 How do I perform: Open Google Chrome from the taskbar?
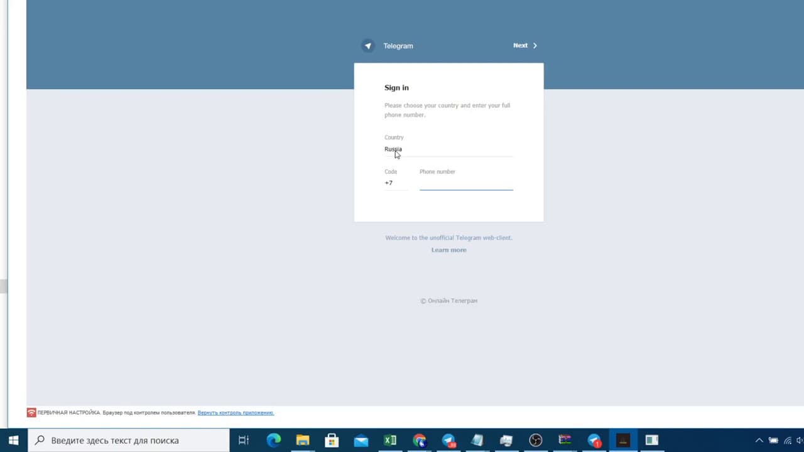419,440
